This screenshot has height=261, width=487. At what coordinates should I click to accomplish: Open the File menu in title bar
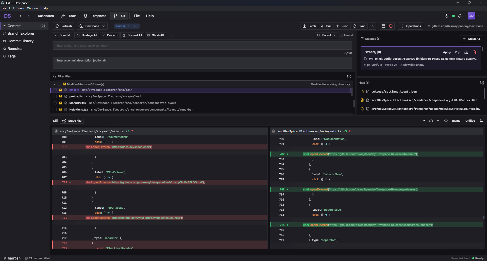(x=4, y=8)
